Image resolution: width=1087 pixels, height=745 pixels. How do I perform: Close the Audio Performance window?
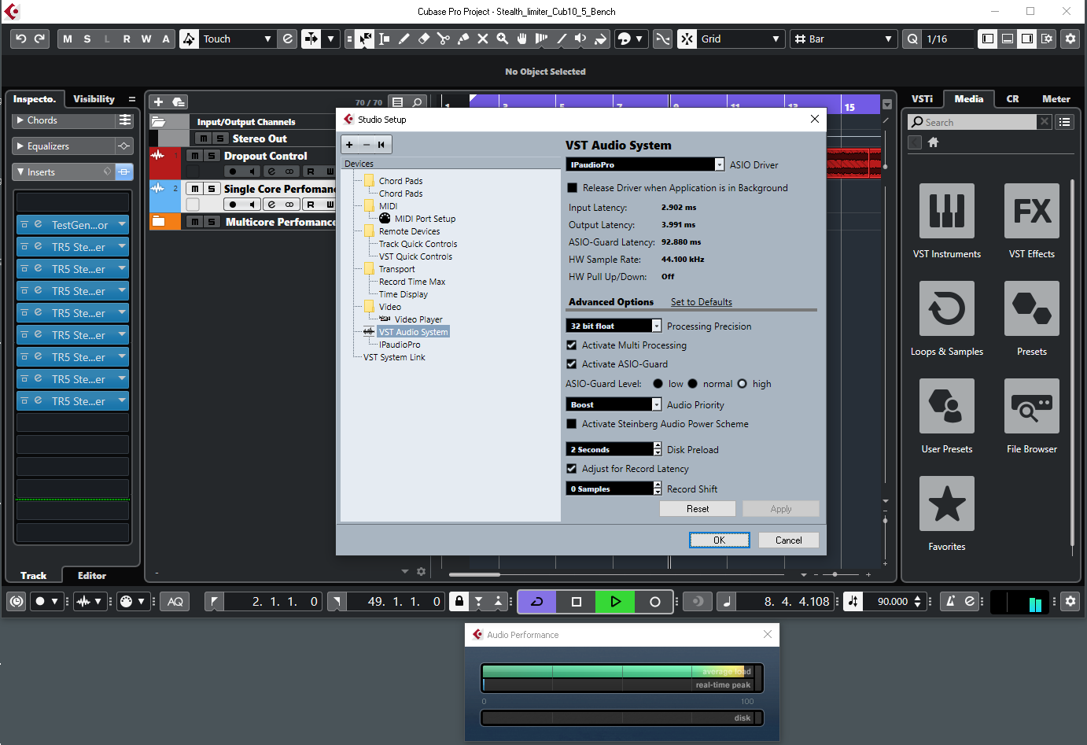pyautogui.click(x=768, y=634)
